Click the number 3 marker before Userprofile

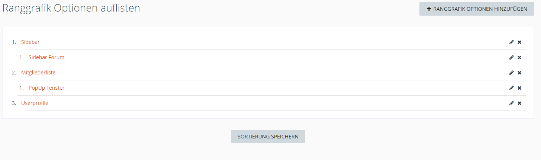pyautogui.click(x=14, y=103)
